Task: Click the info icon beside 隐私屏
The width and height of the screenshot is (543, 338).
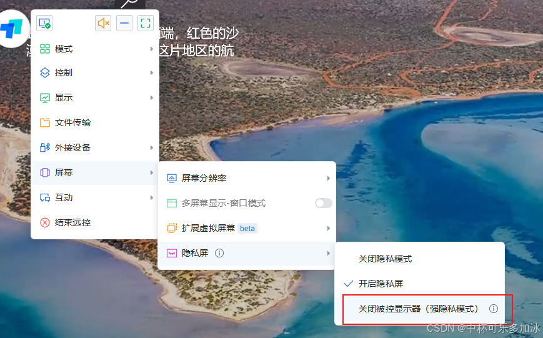Action: click(219, 253)
